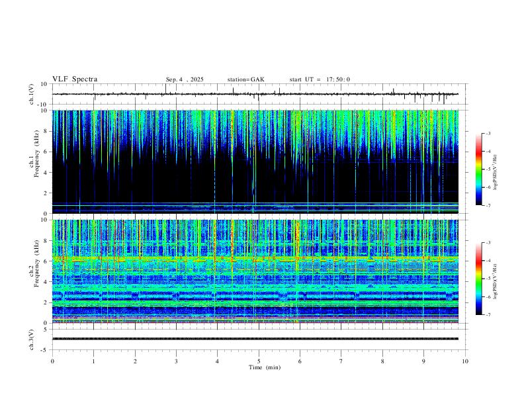Click the ch.3 voltage waveform band

coord(255,339)
